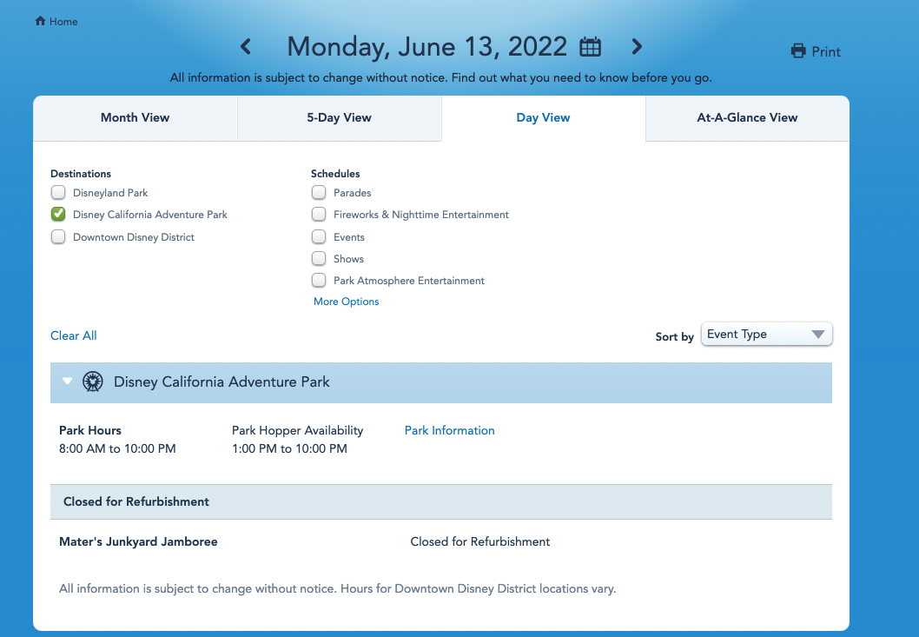Click the California Adventure Ferris wheel icon
This screenshot has height=637, width=919.
[x=93, y=382]
